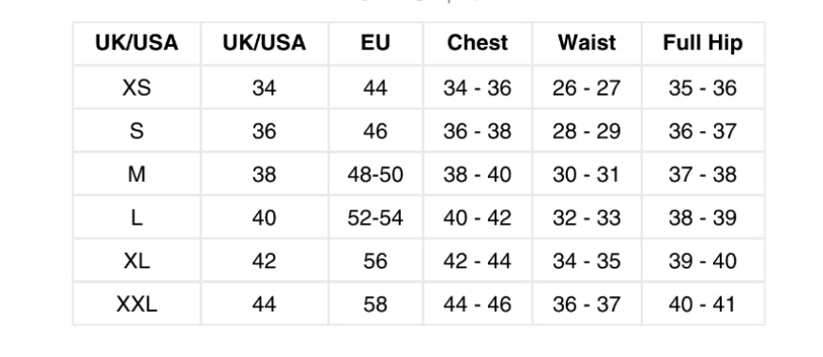Select the XS size cell
This screenshot has width=823, height=357.
pyautogui.click(x=136, y=87)
